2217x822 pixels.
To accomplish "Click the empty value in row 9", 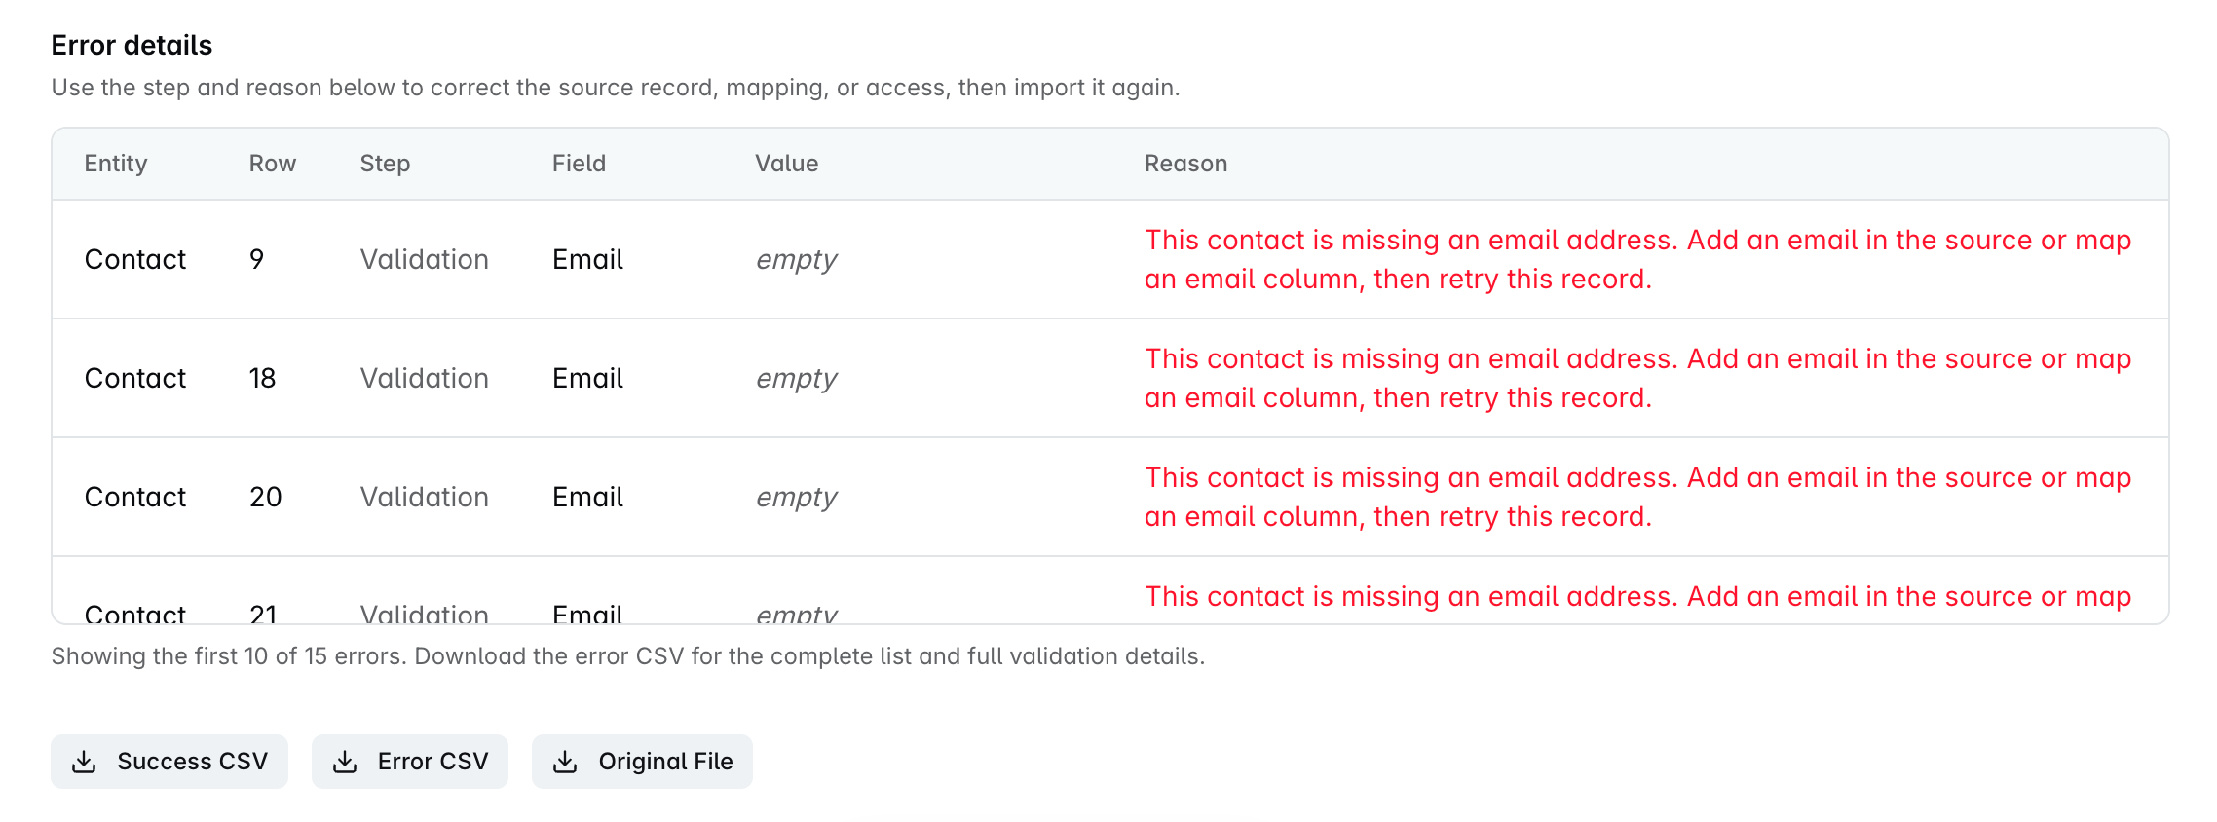I will tap(797, 260).
